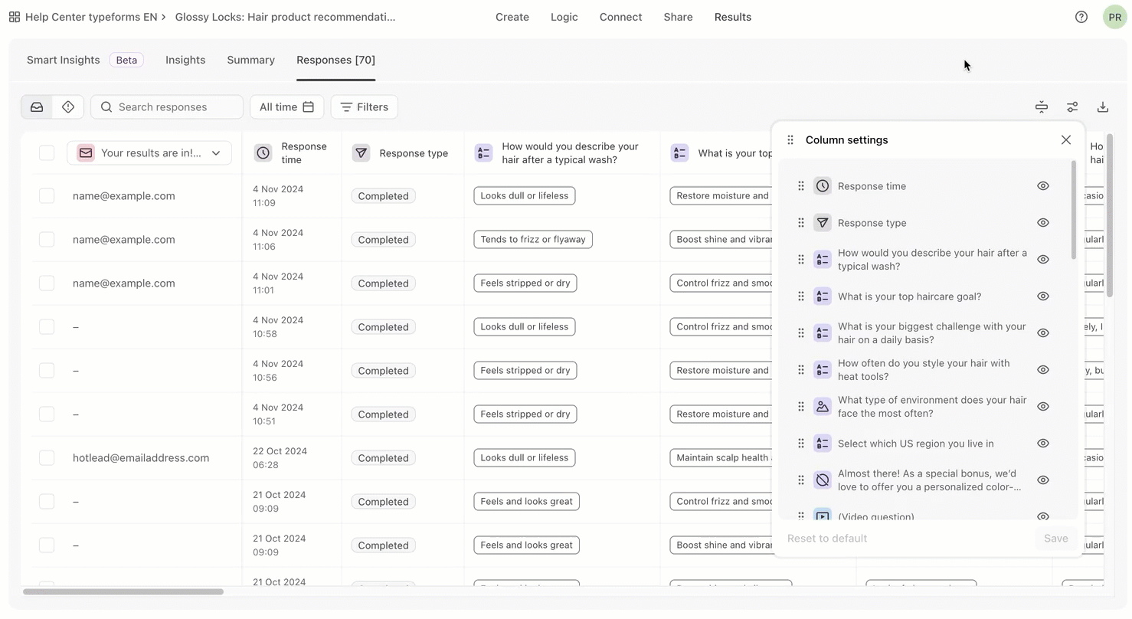The width and height of the screenshot is (1132, 619).
Task: Switch to the inbox responses view icon
Action: click(37, 107)
